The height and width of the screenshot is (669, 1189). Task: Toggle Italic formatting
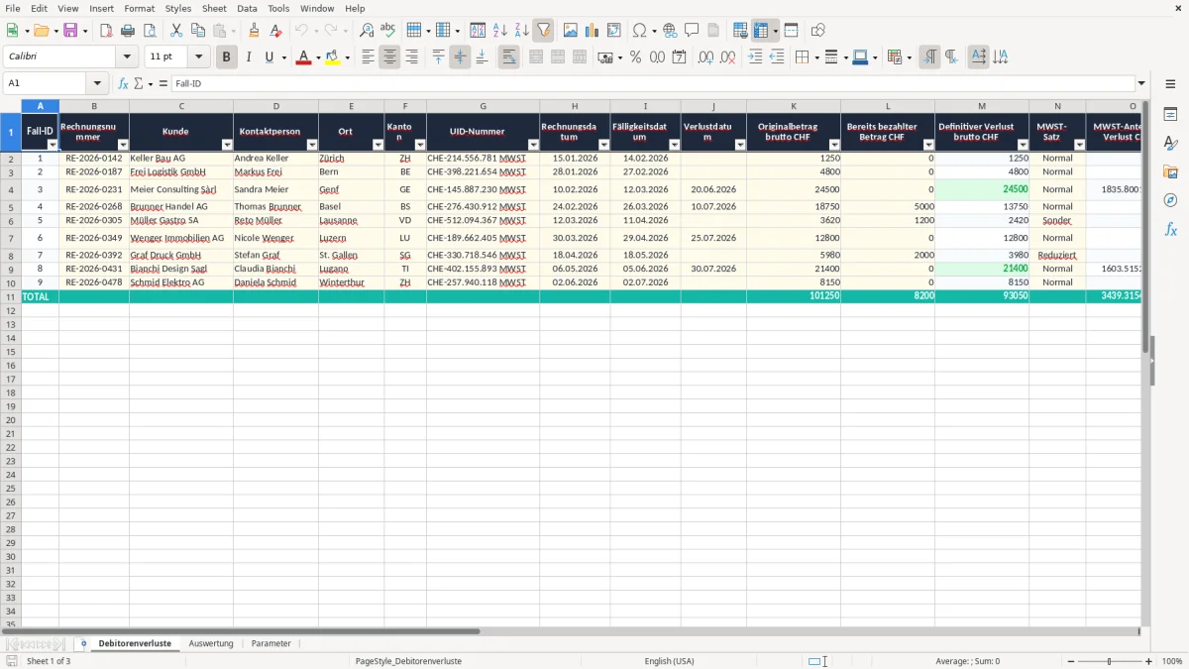248,57
